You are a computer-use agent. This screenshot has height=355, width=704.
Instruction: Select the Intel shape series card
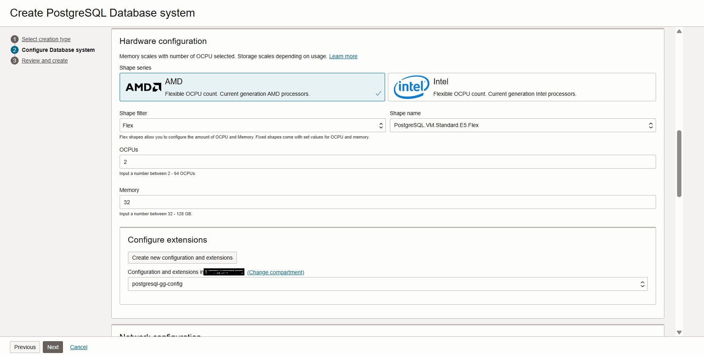(x=521, y=87)
